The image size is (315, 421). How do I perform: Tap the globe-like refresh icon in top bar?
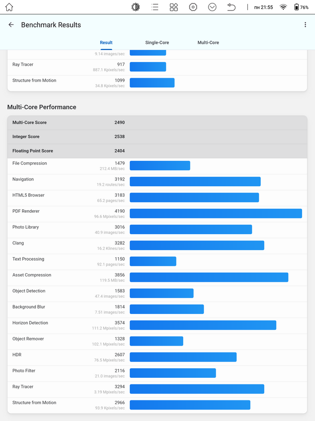tap(136, 7)
